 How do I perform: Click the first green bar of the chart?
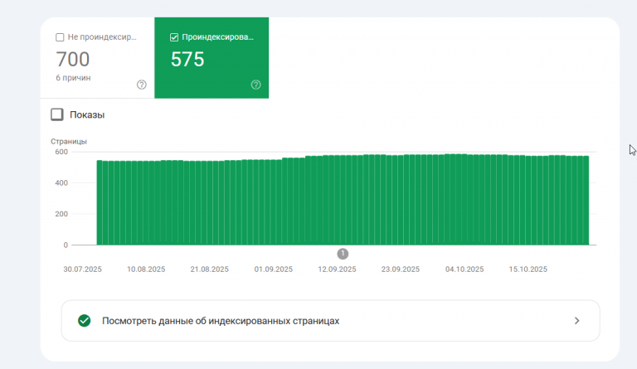[x=100, y=202]
